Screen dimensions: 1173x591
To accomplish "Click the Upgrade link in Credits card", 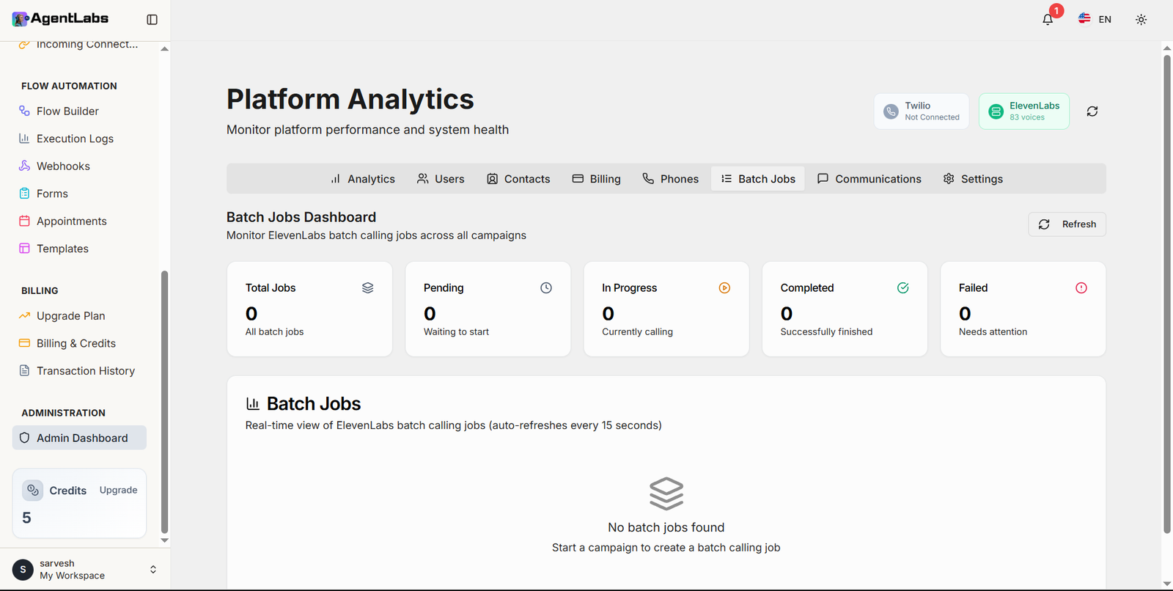I will pos(118,491).
